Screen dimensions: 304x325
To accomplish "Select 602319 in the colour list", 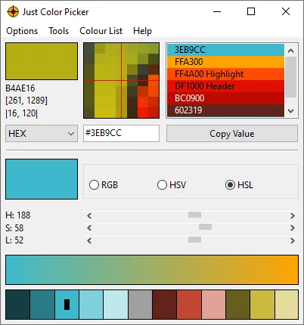I will [225, 110].
